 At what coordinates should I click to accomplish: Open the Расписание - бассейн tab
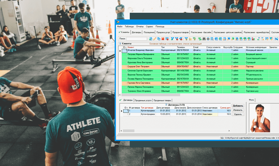pos(201,32)
